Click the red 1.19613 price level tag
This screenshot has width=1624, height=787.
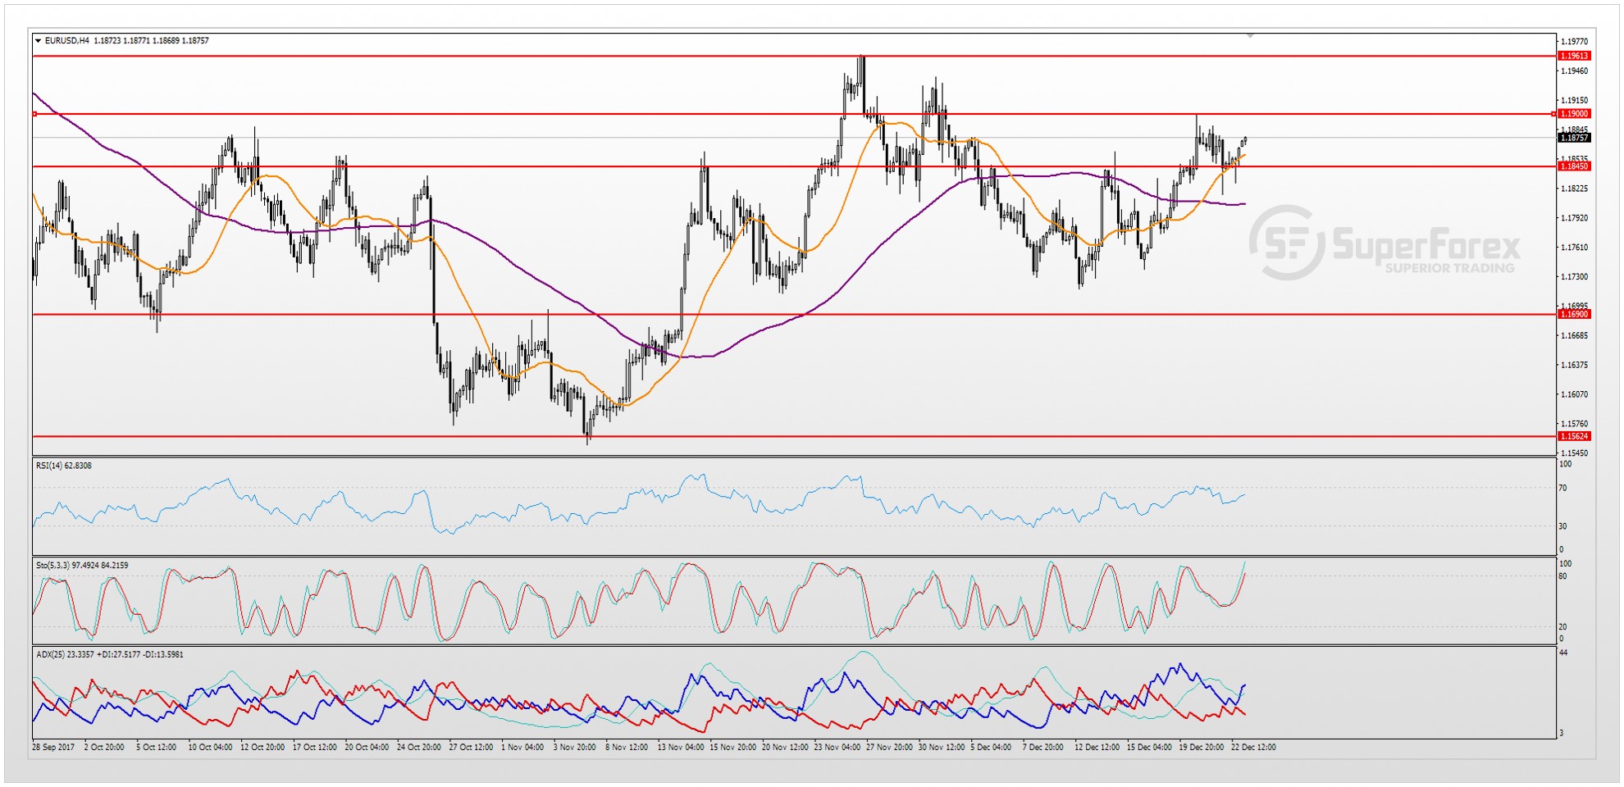(x=1575, y=56)
